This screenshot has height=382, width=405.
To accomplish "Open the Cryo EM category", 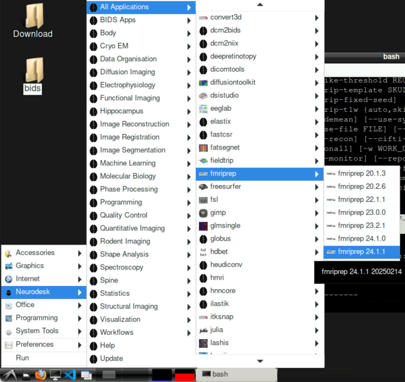I will [141, 46].
